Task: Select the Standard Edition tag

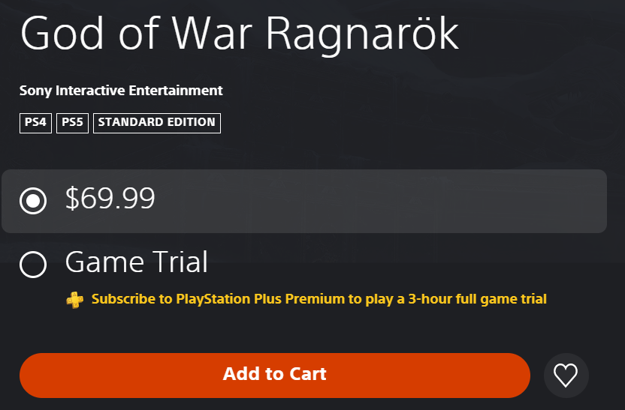Action: [156, 122]
